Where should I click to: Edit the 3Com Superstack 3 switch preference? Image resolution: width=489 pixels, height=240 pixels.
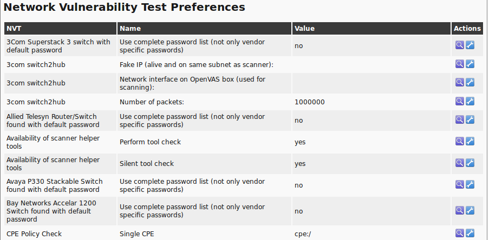click(470, 45)
